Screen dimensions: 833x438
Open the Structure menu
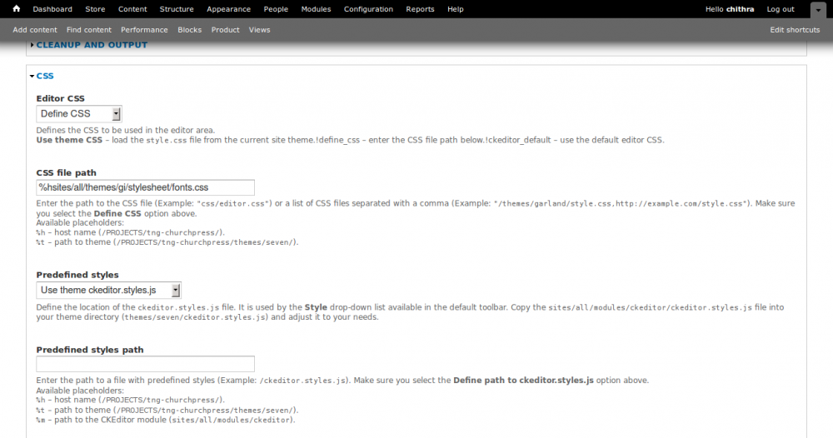(x=176, y=9)
